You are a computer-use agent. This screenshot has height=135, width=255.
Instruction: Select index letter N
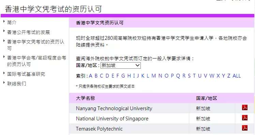click(160, 75)
